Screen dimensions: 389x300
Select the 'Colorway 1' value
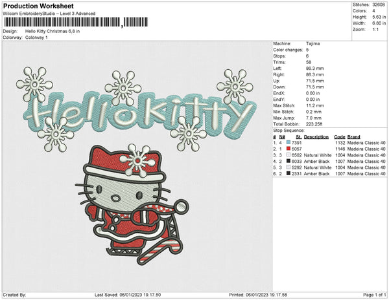click(36, 37)
